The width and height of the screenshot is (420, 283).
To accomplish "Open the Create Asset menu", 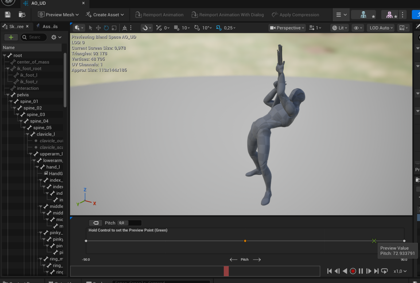I will (105, 15).
